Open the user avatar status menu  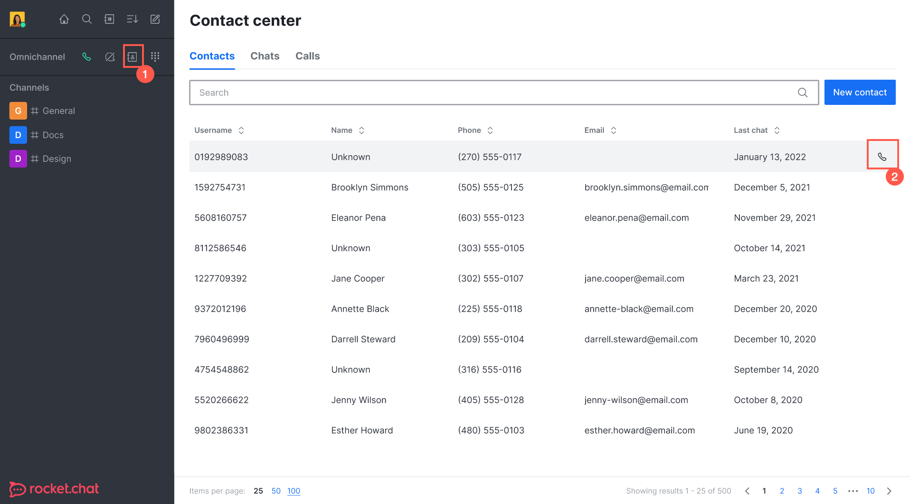tap(17, 19)
